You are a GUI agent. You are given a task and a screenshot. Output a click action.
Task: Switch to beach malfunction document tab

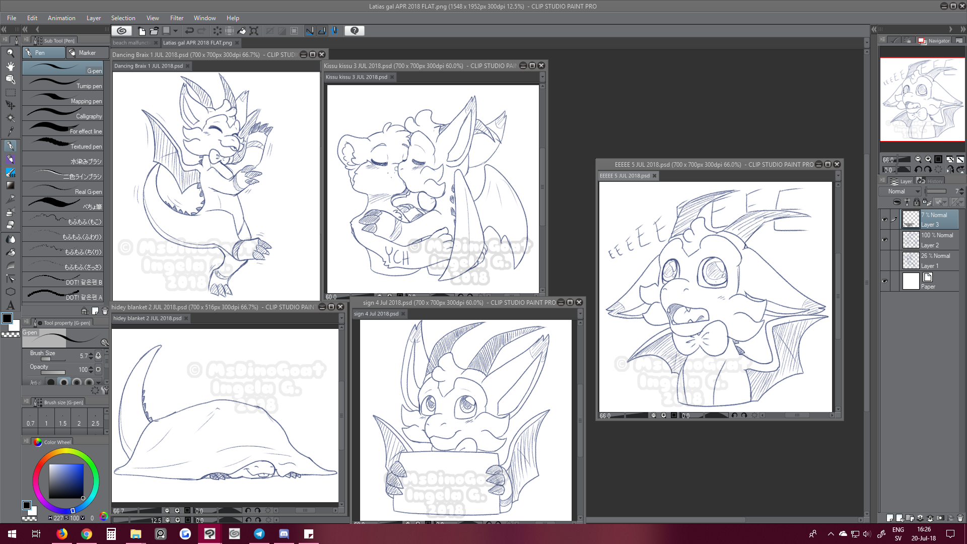132,43
